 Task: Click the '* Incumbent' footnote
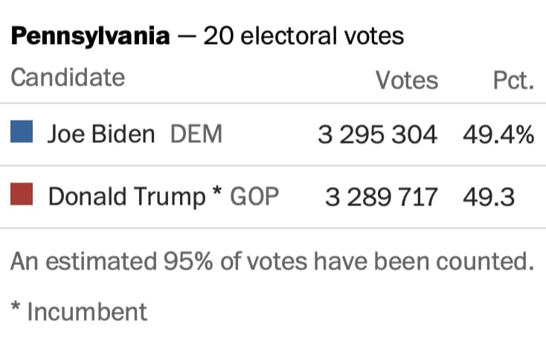click(80, 311)
